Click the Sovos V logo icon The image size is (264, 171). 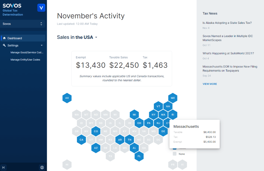(x=41, y=8)
